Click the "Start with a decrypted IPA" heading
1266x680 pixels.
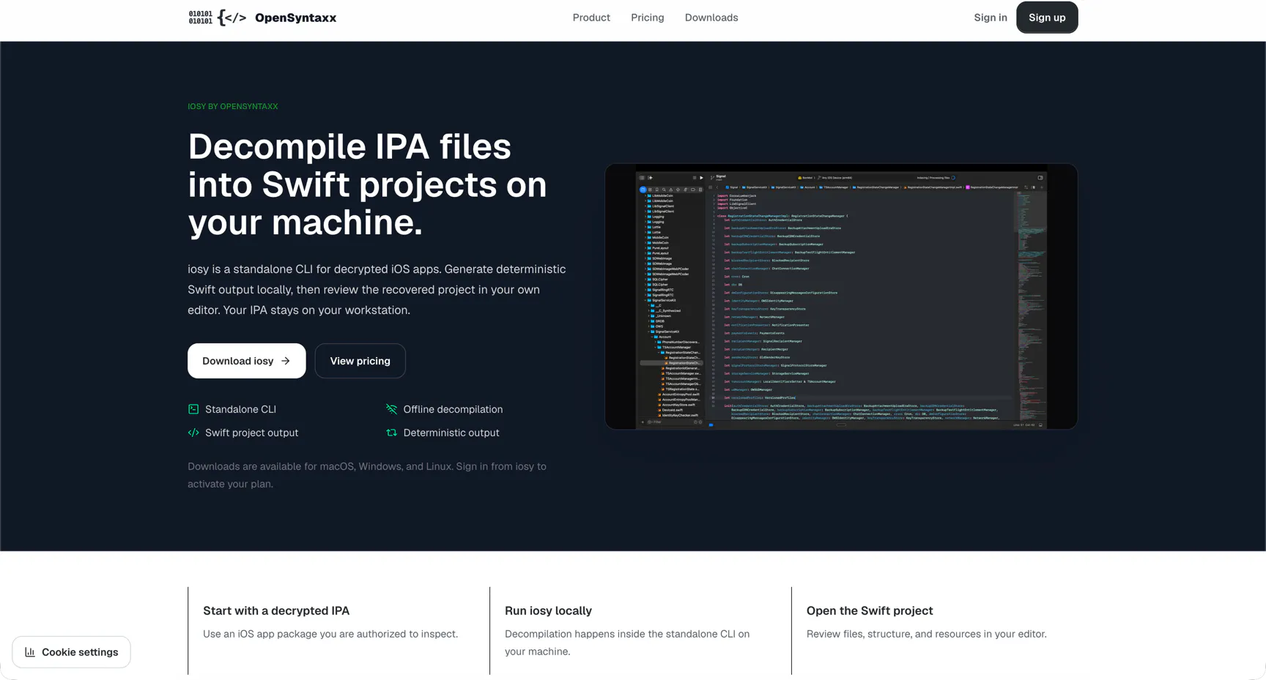[276, 610]
